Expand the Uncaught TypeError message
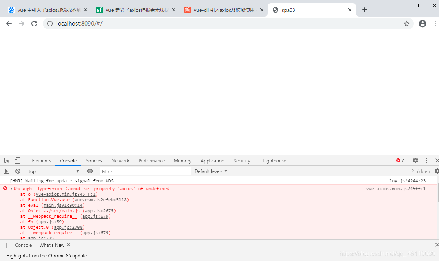This screenshot has height=261, width=439. click(11, 189)
